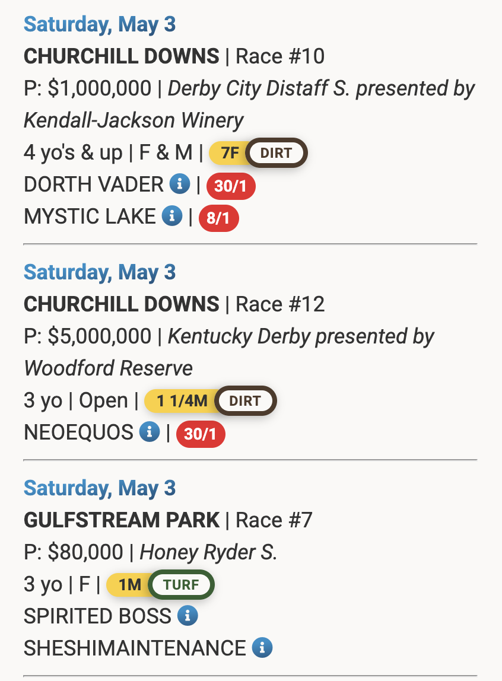Click the Saturday, May 3 date above Gulfstream Park
This screenshot has width=502, height=681.
point(100,488)
